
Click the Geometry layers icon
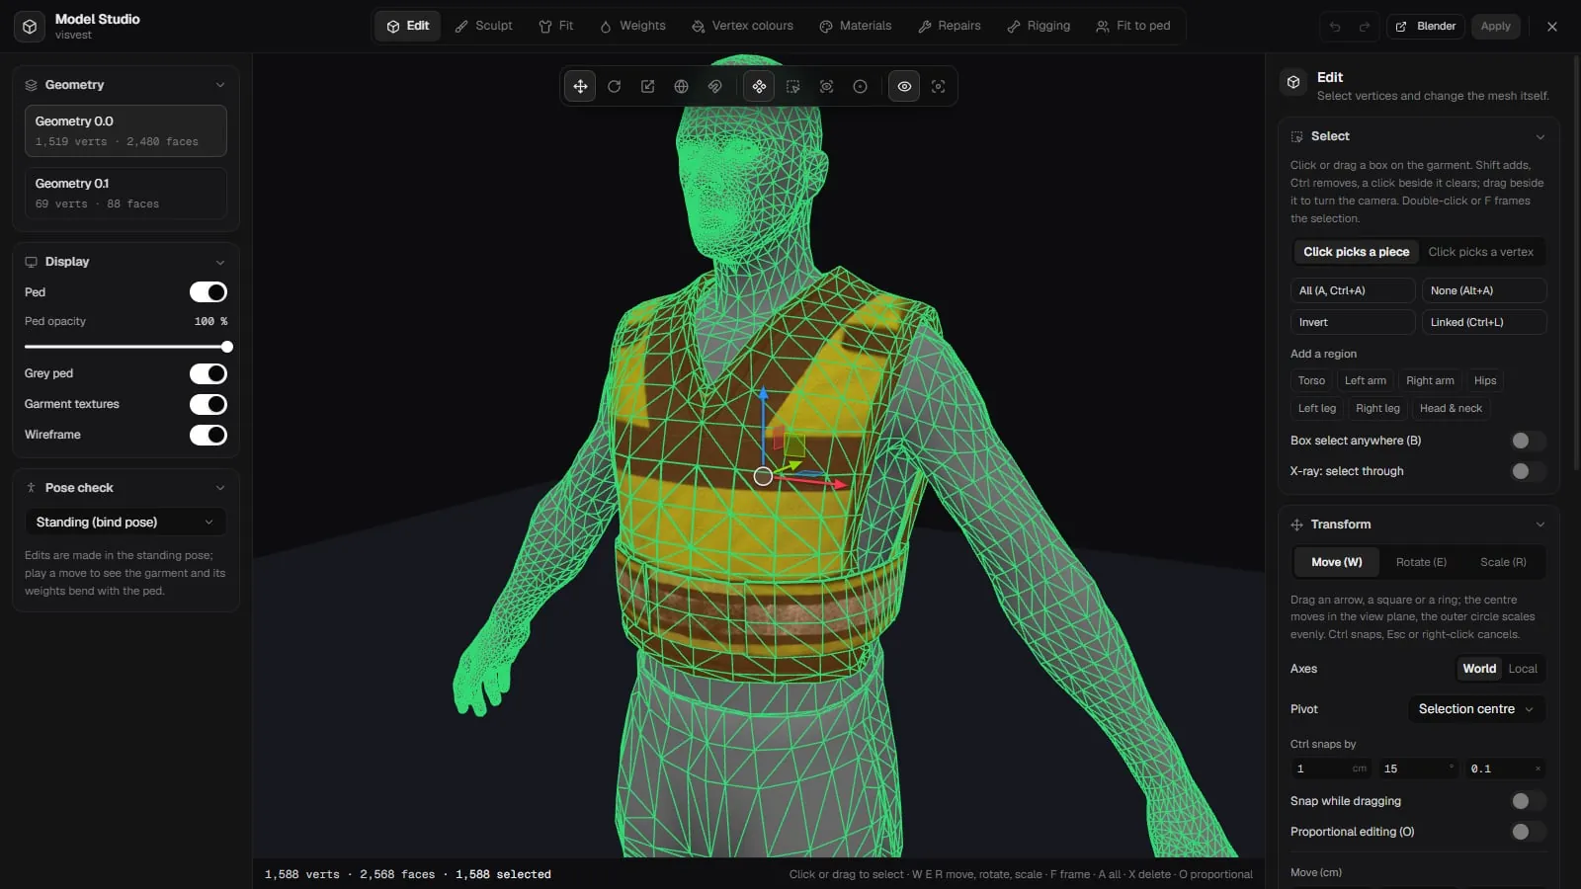pos(31,85)
